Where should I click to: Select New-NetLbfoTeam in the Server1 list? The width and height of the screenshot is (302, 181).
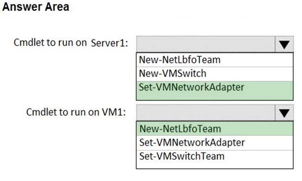pos(214,60)
